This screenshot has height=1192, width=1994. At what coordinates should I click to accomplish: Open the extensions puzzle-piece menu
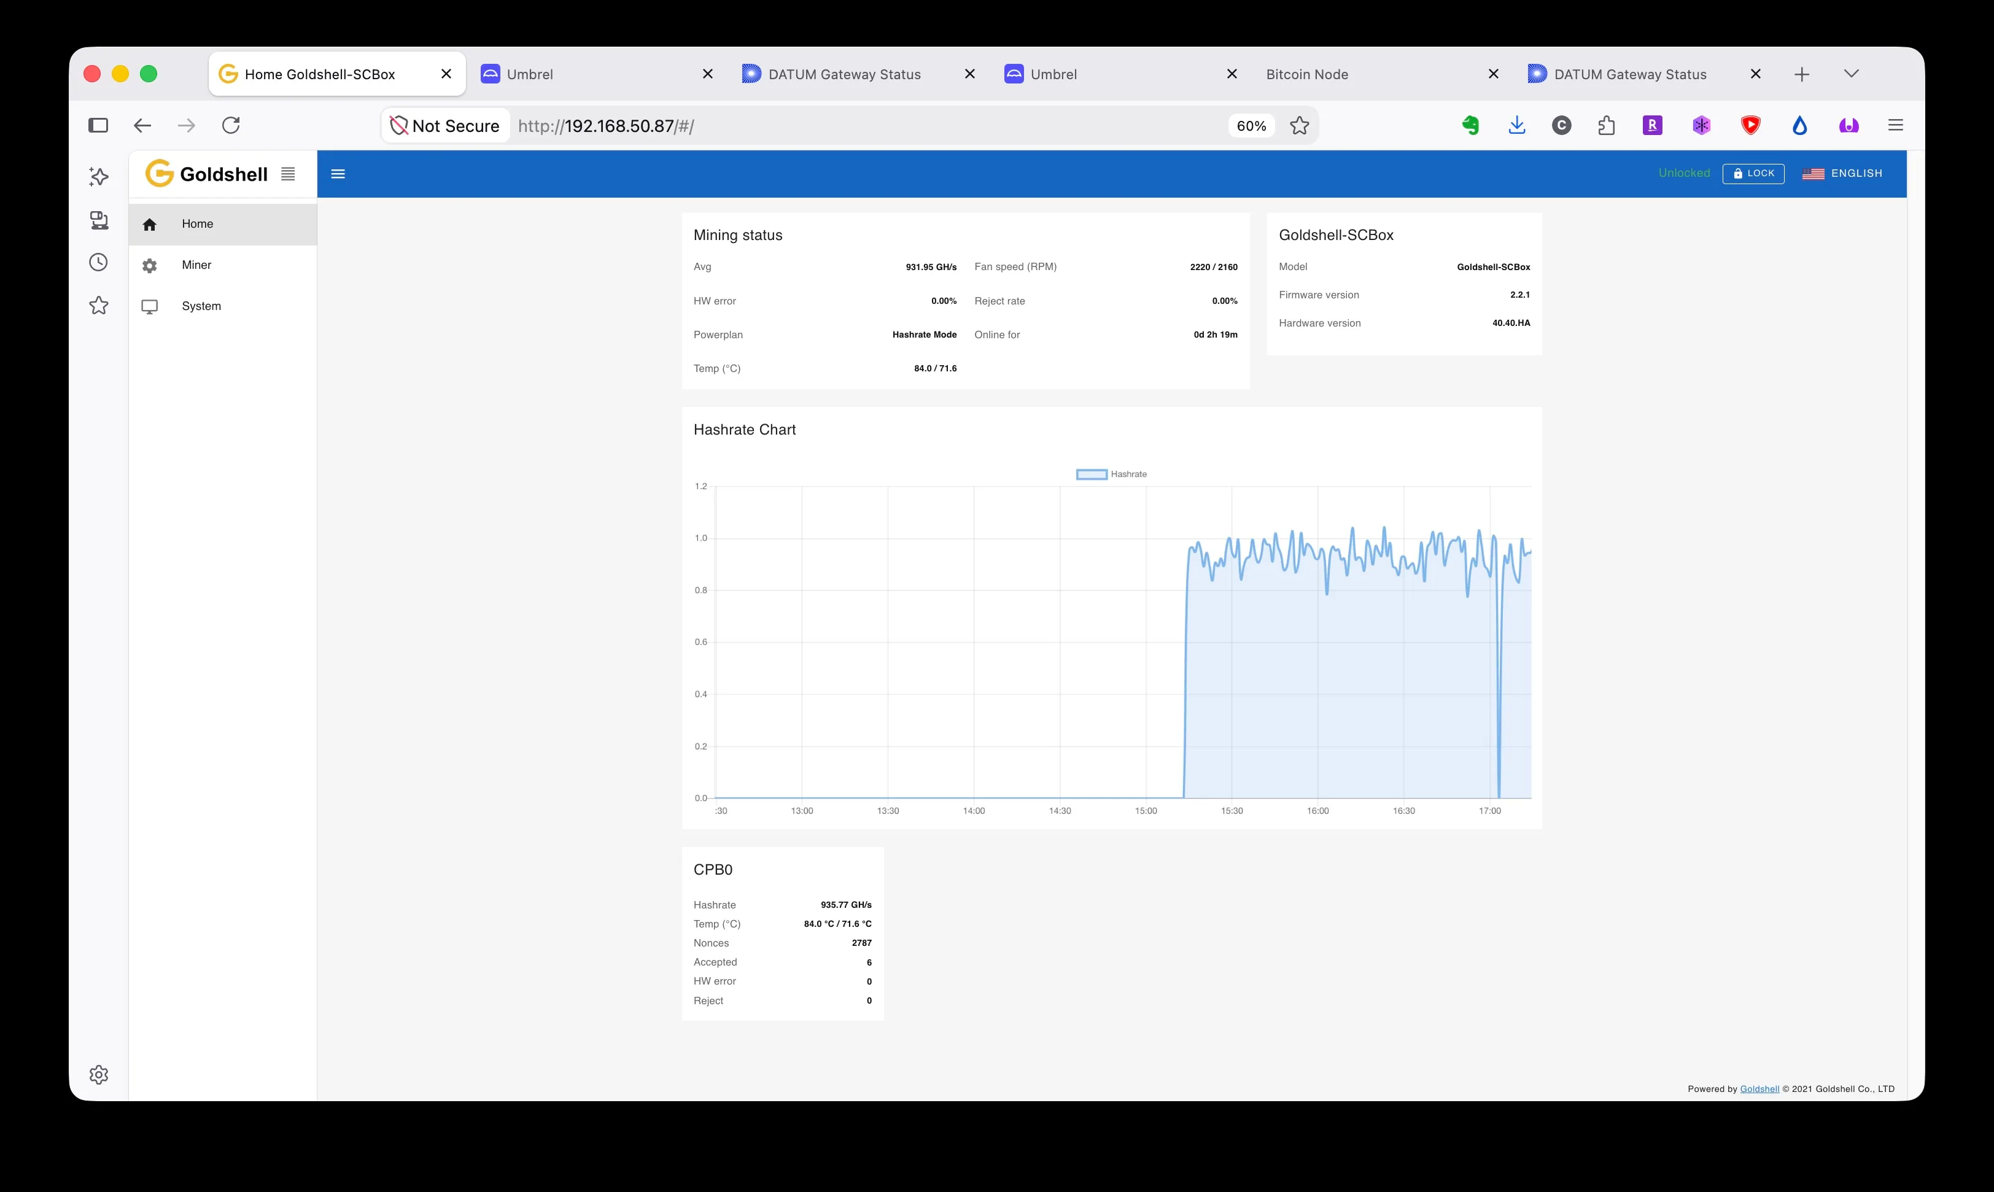pos(1606,125)
